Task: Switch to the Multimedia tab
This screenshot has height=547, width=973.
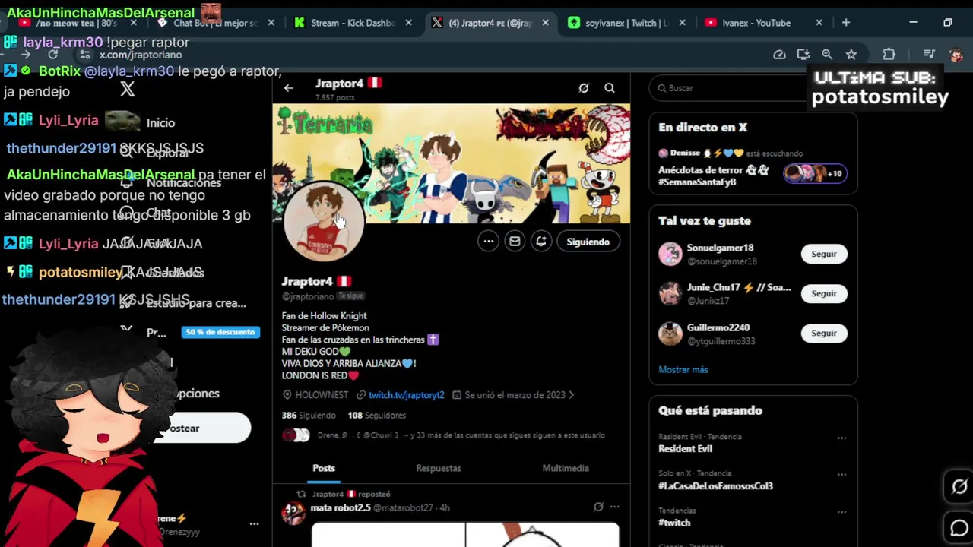Action: coord(566,468)
